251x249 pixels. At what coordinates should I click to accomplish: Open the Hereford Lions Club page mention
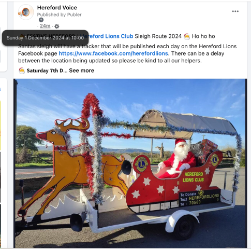107,36
